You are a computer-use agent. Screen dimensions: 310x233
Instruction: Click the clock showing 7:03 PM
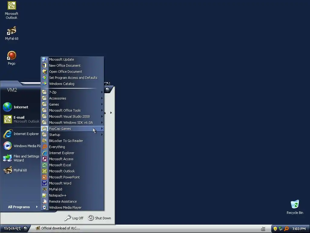coord(299,229)
